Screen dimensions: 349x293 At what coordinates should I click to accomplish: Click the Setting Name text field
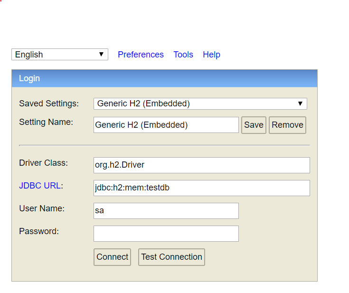coord(166,125)
